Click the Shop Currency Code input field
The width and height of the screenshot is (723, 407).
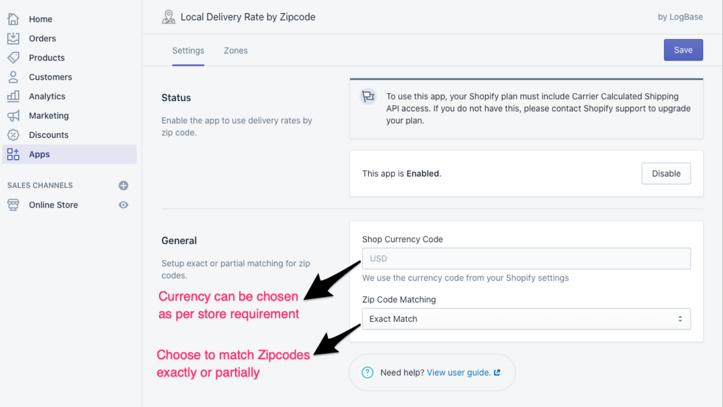526,258
